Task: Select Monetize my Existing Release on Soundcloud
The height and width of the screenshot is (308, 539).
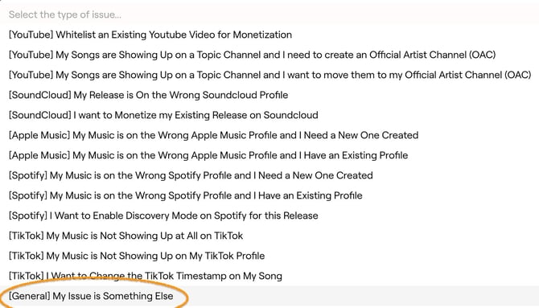Action: [269, 115]
